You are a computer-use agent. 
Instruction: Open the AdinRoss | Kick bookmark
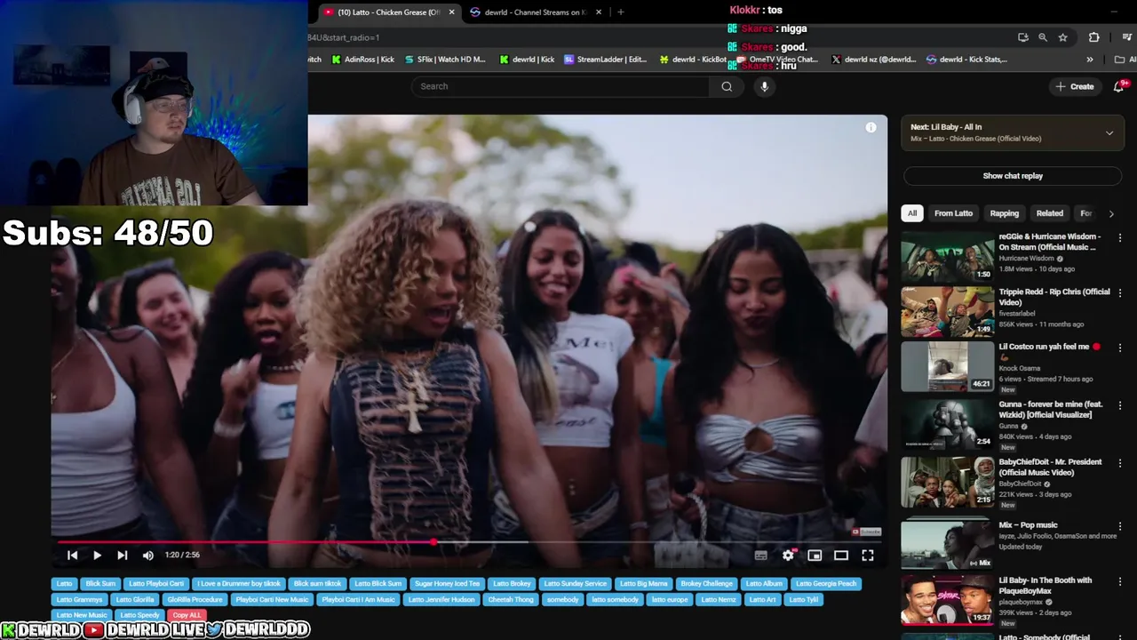(363, 60)
